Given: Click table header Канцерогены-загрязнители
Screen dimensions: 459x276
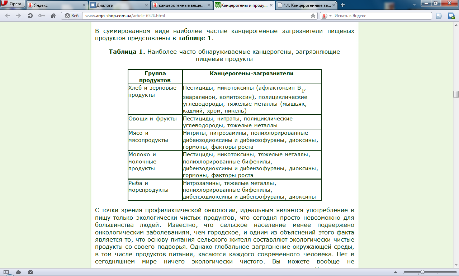Looking at the screenshot, I should [252, 77].
